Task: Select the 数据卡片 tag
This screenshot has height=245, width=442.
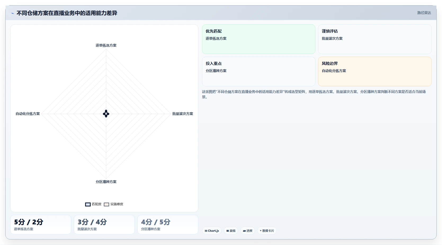Action: [267, 231]
